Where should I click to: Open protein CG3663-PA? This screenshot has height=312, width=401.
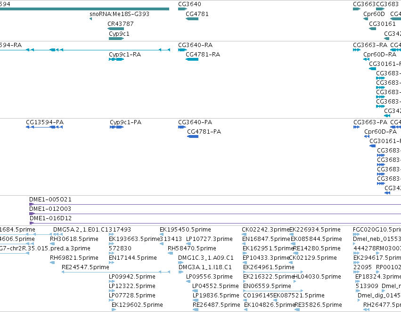pyautogui.click(x=370, y=122)
